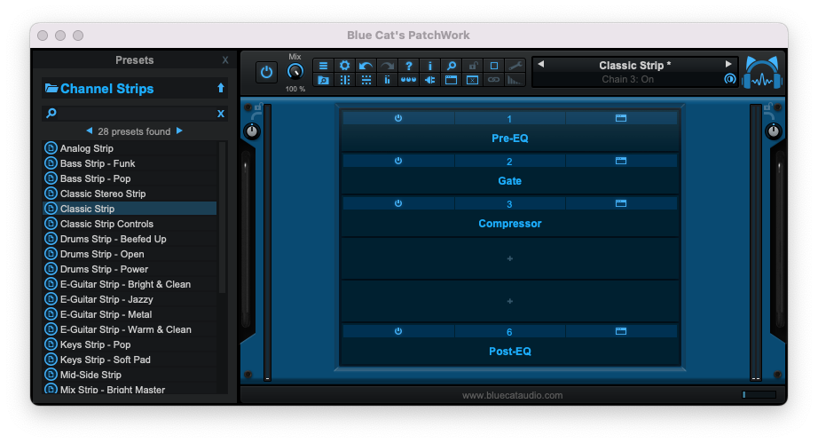Open the help question mark icon
Screen dimensions: 818x443
(x=409, y=66)
